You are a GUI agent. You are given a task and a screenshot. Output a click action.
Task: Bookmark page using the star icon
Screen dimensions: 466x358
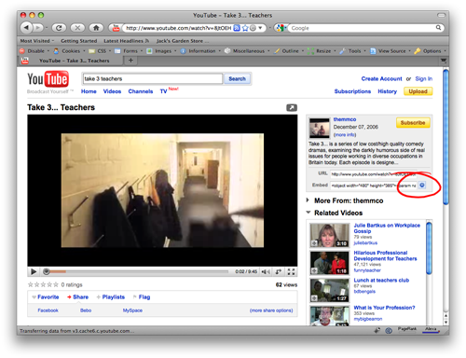tap(245, 28)
